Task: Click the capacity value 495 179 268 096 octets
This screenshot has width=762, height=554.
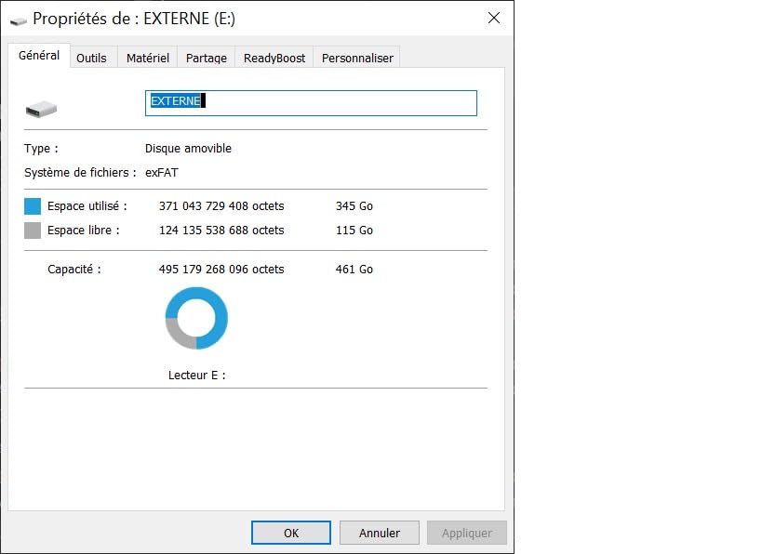Action: pyautogui.click(x=221, y=270)
